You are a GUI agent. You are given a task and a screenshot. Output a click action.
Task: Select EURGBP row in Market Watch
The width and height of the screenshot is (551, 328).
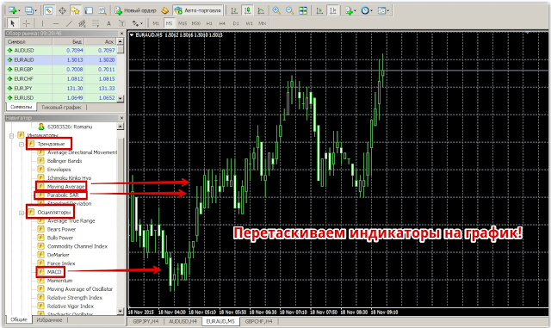[x=61, y=69]
